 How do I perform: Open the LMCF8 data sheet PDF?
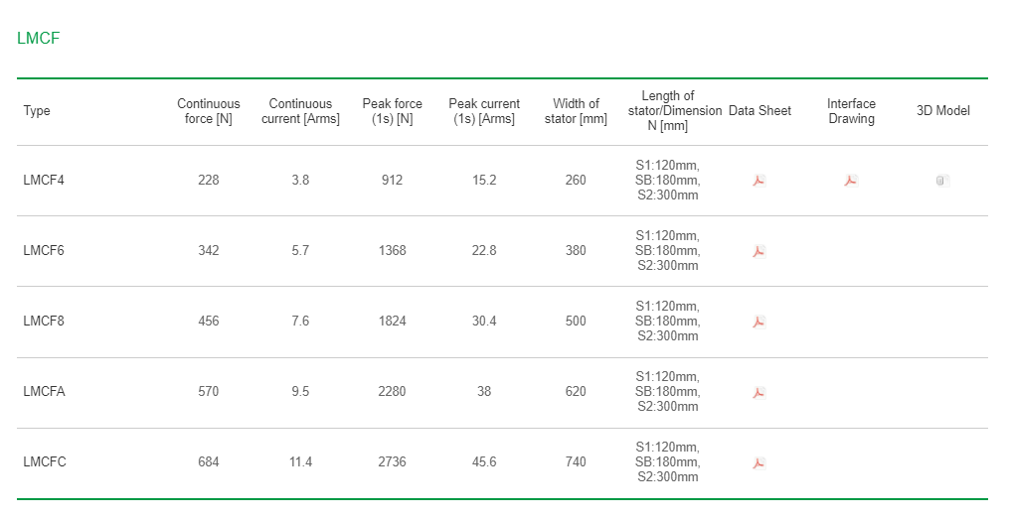pyautogui.click(x=758, y=322)
